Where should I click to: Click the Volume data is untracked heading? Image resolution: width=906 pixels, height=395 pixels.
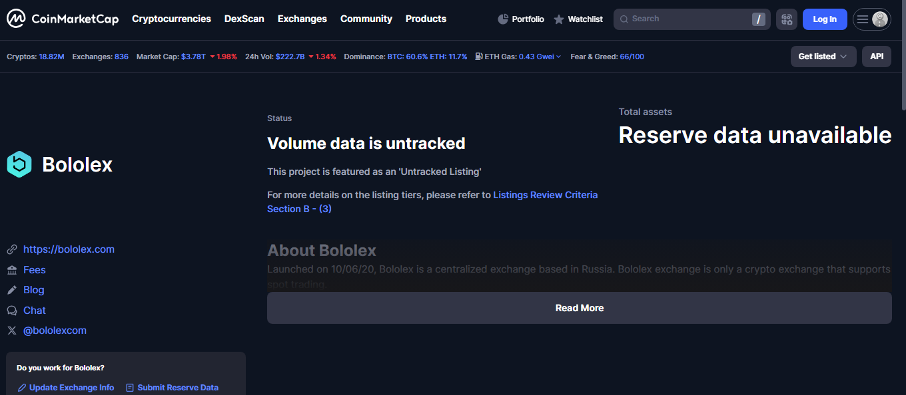pyautogui.click(x=366, y=143)
